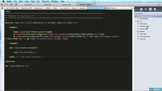Open the Plug-ins menu
The image size is (162, 91).
(x=46, y=1)
